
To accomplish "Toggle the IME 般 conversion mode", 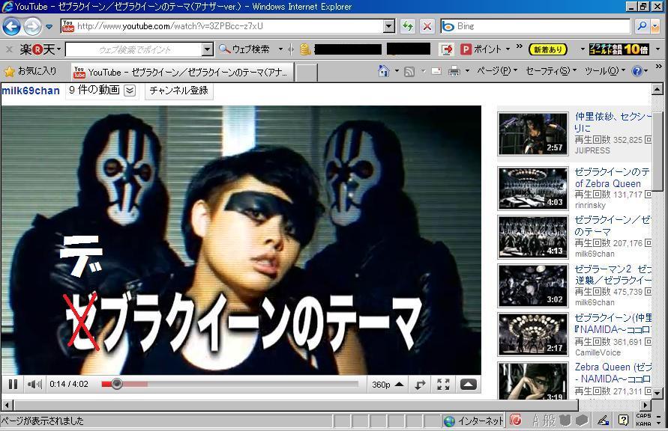I will pos(549,421).
